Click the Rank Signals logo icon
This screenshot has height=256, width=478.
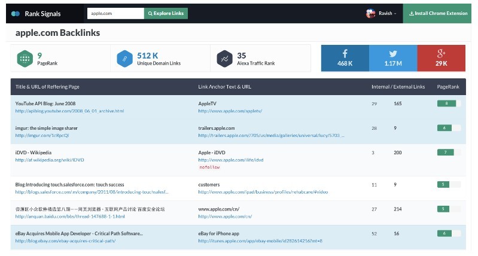click(16, 14)
